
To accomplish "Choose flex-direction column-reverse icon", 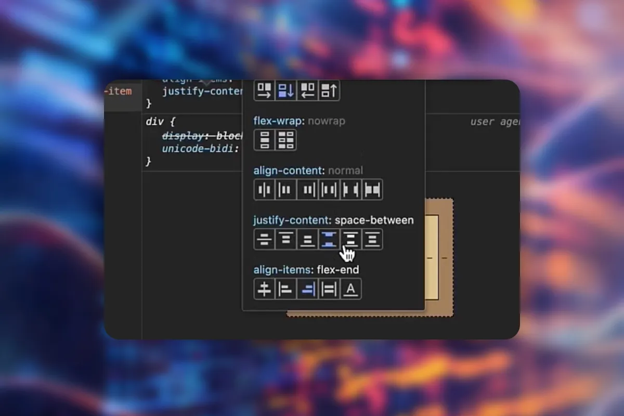I will (329, 90).
